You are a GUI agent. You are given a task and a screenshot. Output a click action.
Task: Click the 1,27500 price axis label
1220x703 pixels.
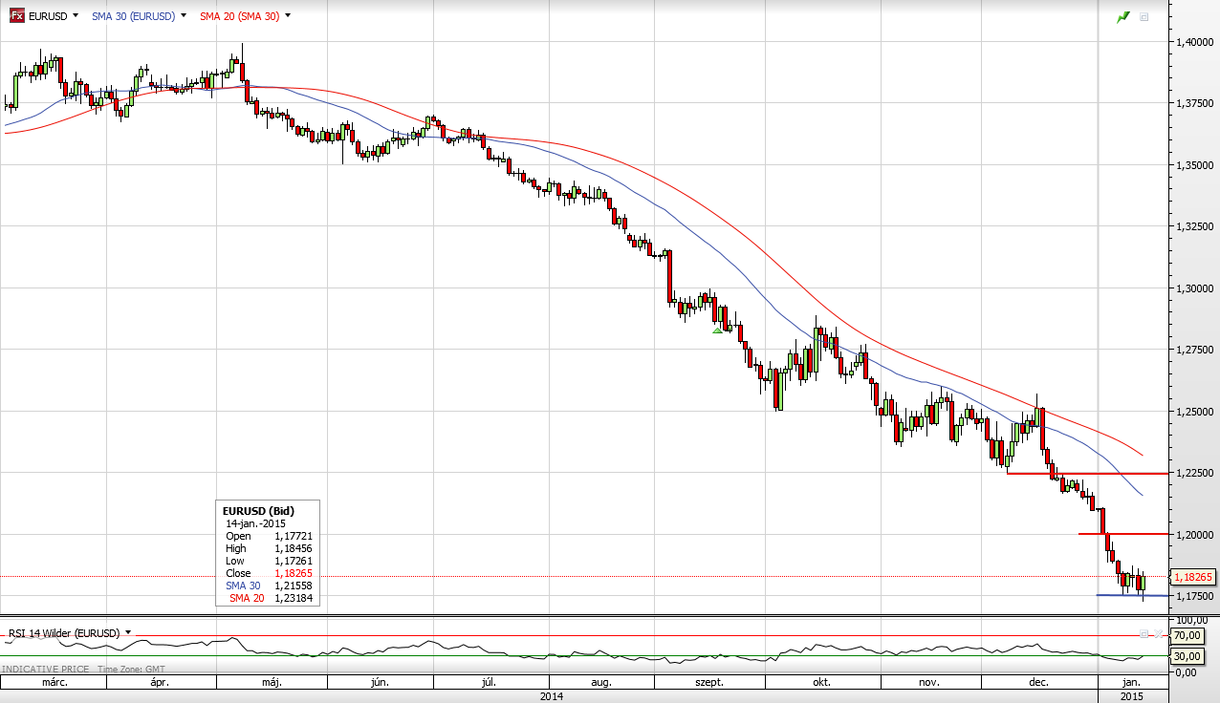click(1193, 350)
